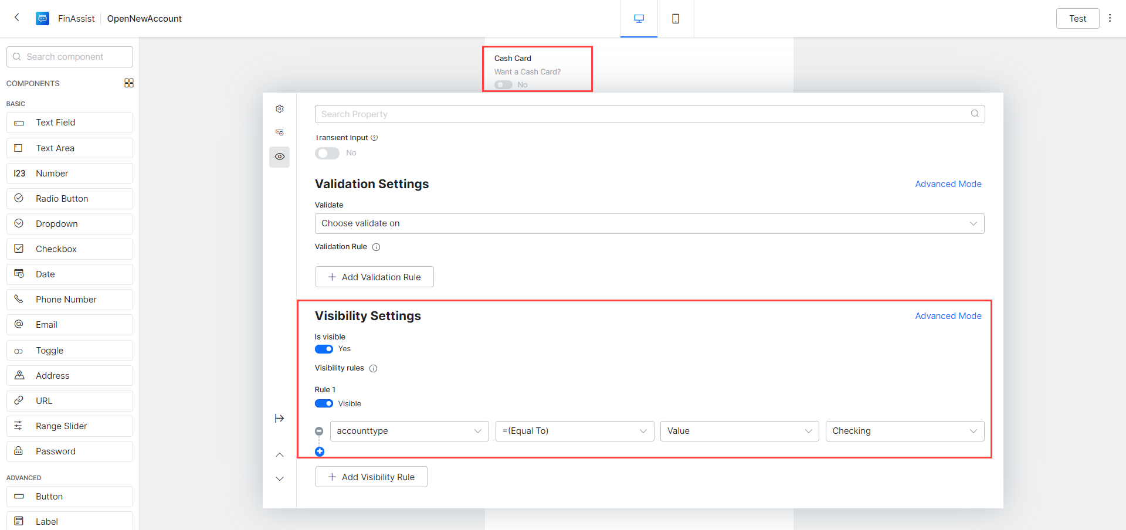
Task: Click the back arrow in header
Action: pyautogui.click(x=17, y=18)
